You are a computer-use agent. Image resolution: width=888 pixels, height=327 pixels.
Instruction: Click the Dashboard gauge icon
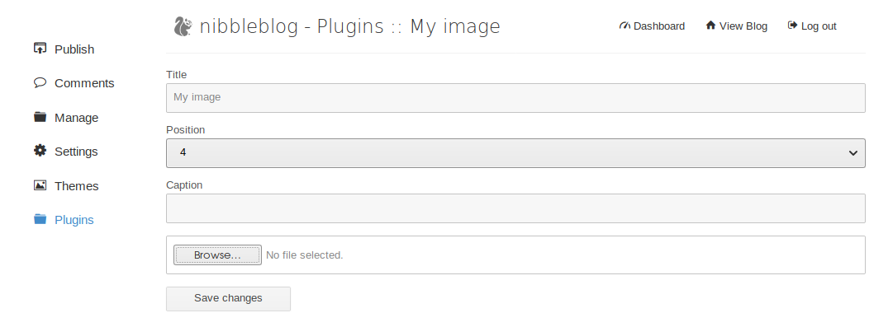(624, 26)
